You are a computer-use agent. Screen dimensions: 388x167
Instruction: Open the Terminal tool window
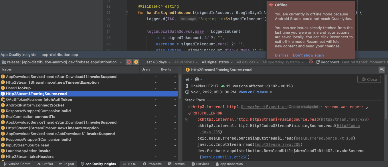177,164
